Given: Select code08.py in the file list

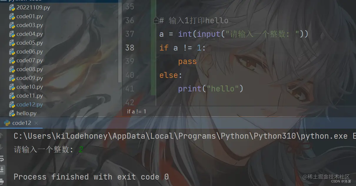Looking at the screenshot, I should [30, 69].
